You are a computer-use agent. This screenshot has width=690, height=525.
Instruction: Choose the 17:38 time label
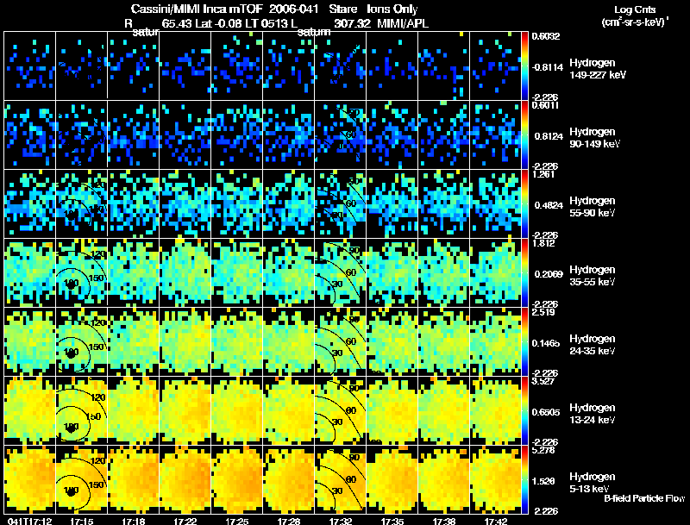[444, 521]
